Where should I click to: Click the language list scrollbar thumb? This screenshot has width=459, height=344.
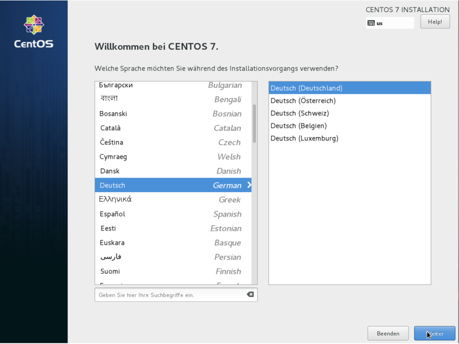pyautogui.click(x=254, y=123)
